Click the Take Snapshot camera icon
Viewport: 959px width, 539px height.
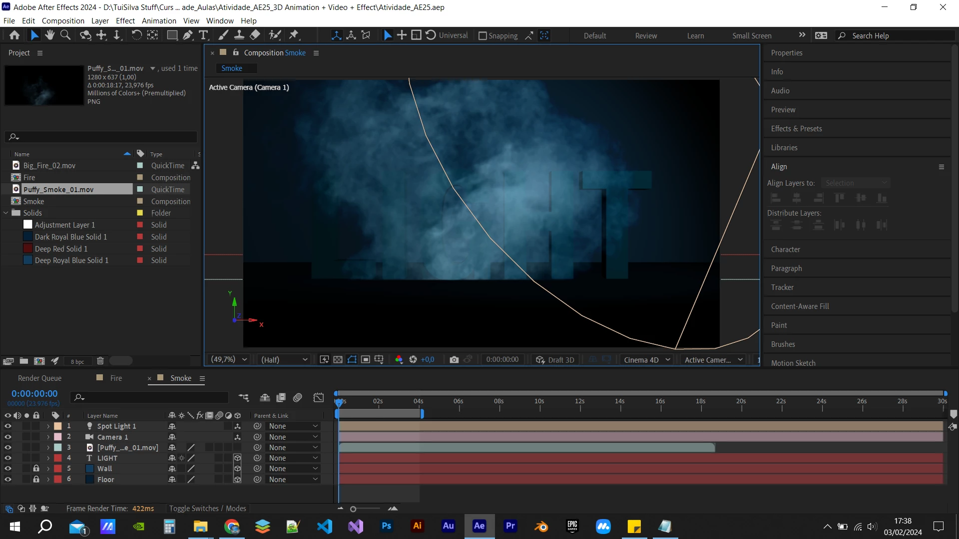[454, 359]
